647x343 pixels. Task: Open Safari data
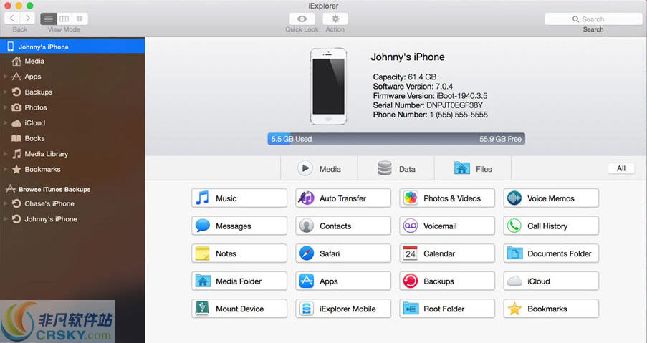pos(343,253)
